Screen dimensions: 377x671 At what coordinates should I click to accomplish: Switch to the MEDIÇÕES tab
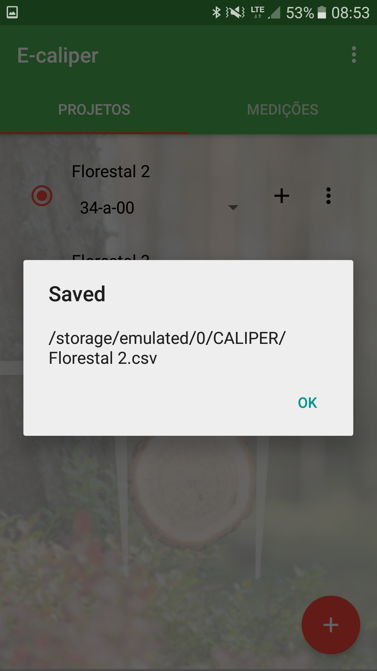(282, 110)
